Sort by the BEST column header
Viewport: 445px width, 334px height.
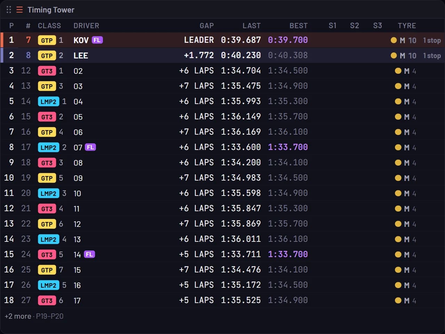299,26
